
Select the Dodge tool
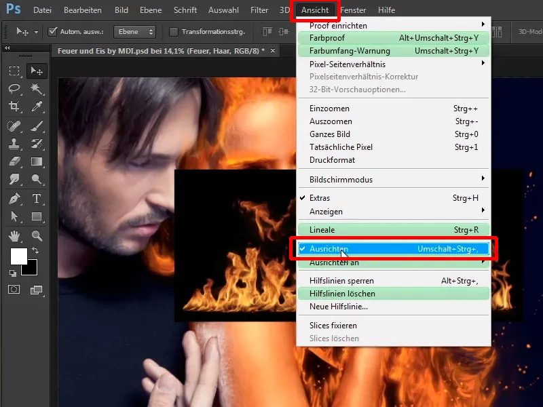(x=37, y=179)
